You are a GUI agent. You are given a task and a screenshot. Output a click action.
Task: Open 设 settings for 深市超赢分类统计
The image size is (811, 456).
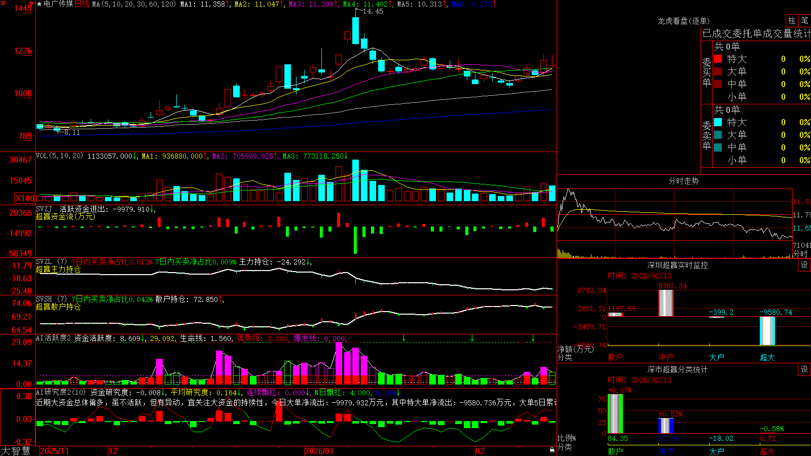pos(804,369)
